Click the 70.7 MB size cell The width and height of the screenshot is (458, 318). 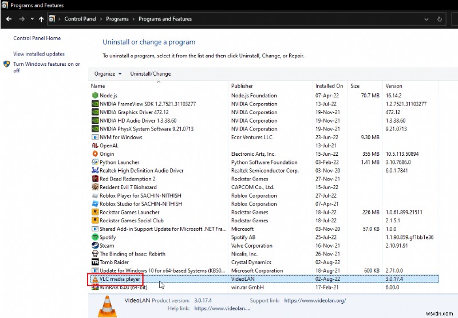click(370, 96)
